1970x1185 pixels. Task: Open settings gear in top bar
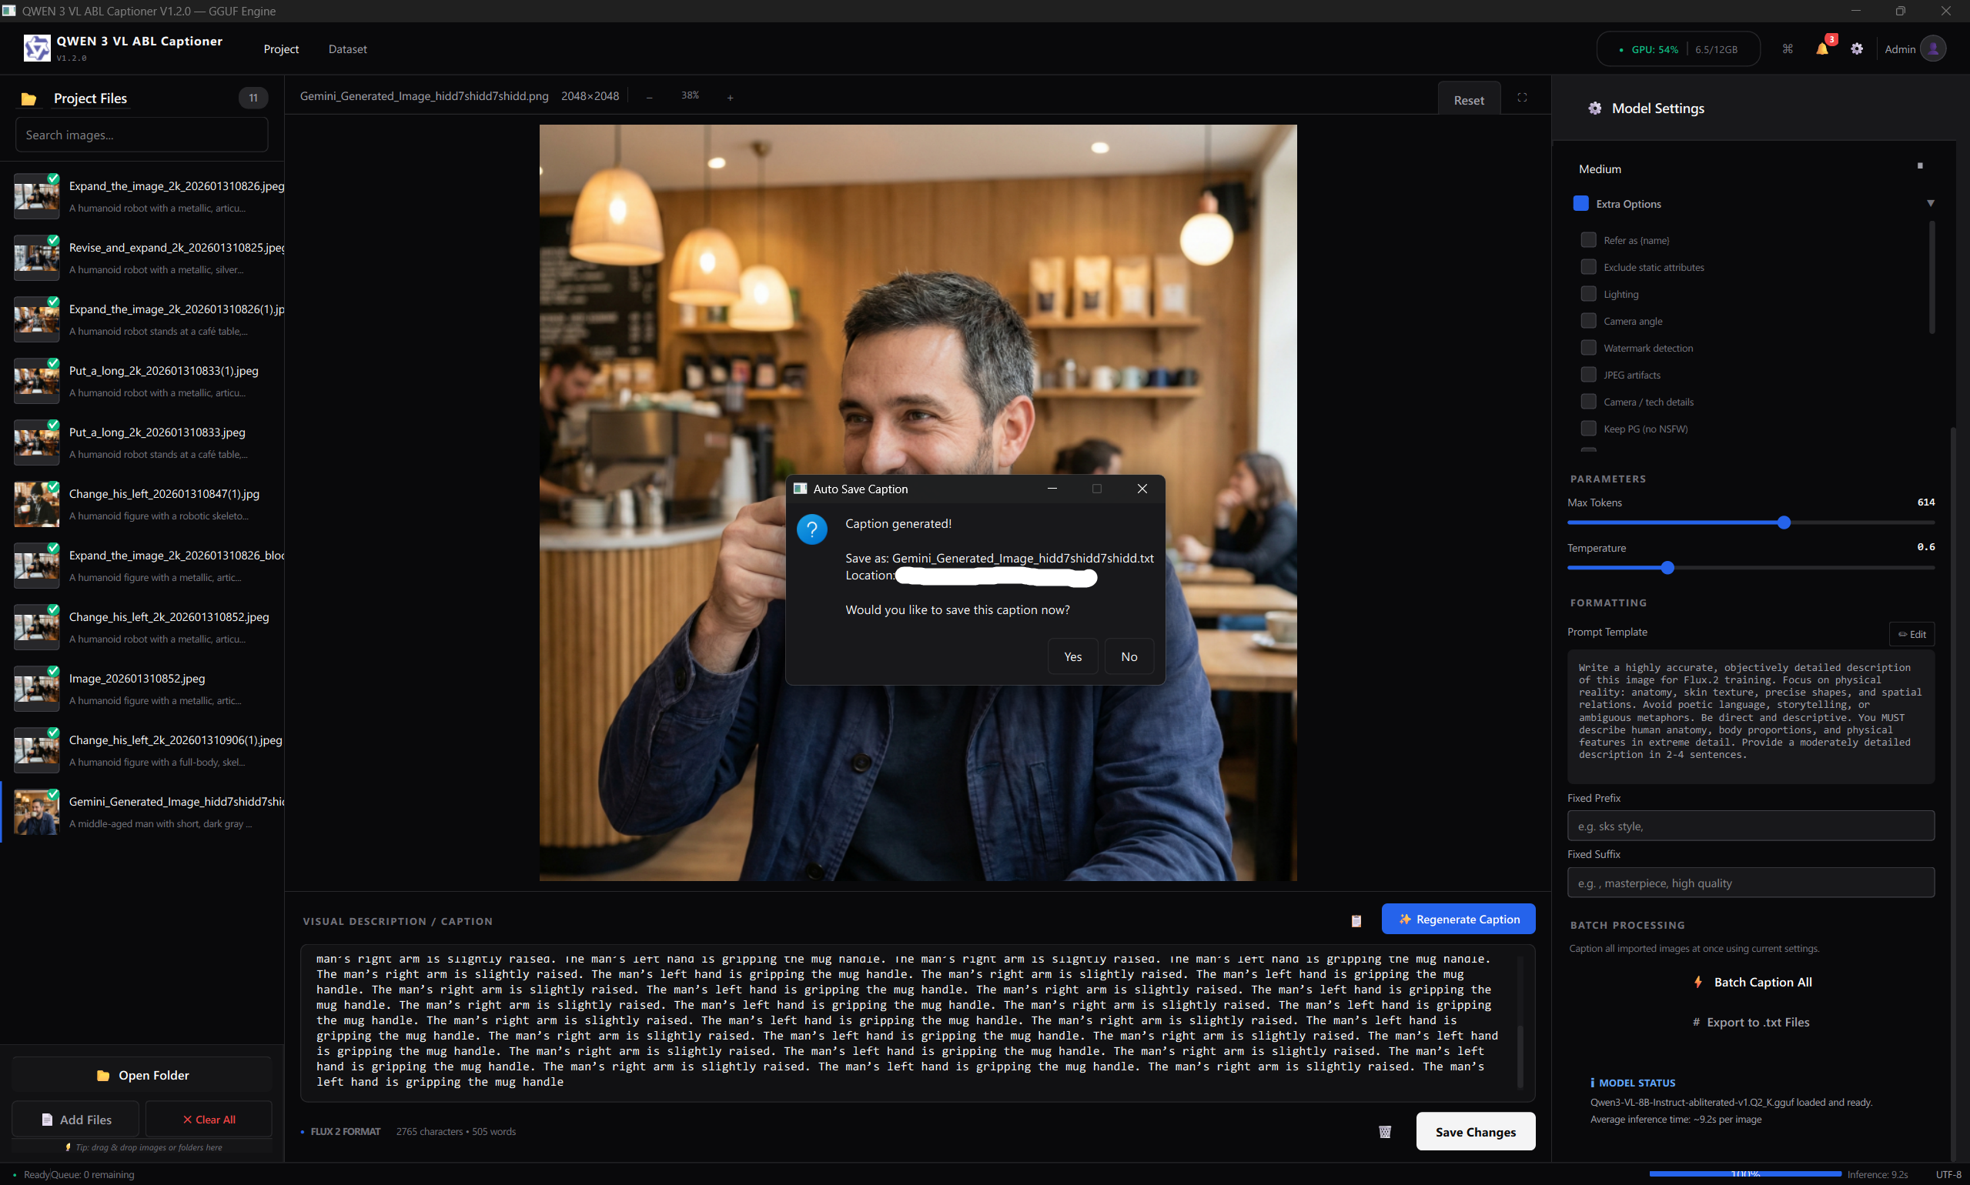(1857, 48)
